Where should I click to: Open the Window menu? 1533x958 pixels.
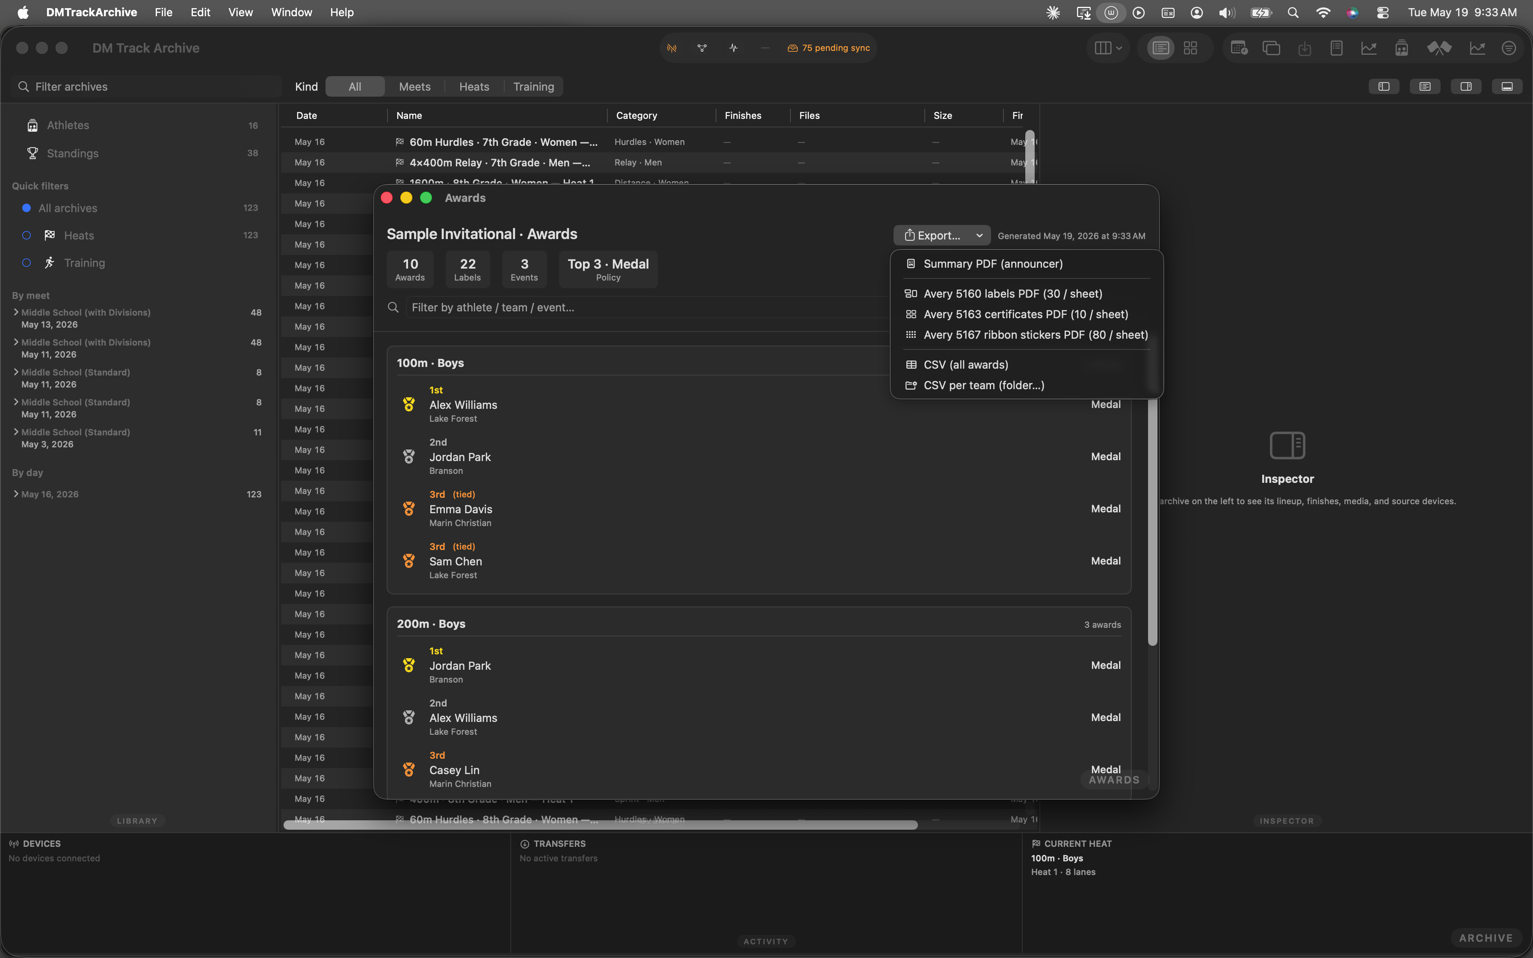[291, 13]
